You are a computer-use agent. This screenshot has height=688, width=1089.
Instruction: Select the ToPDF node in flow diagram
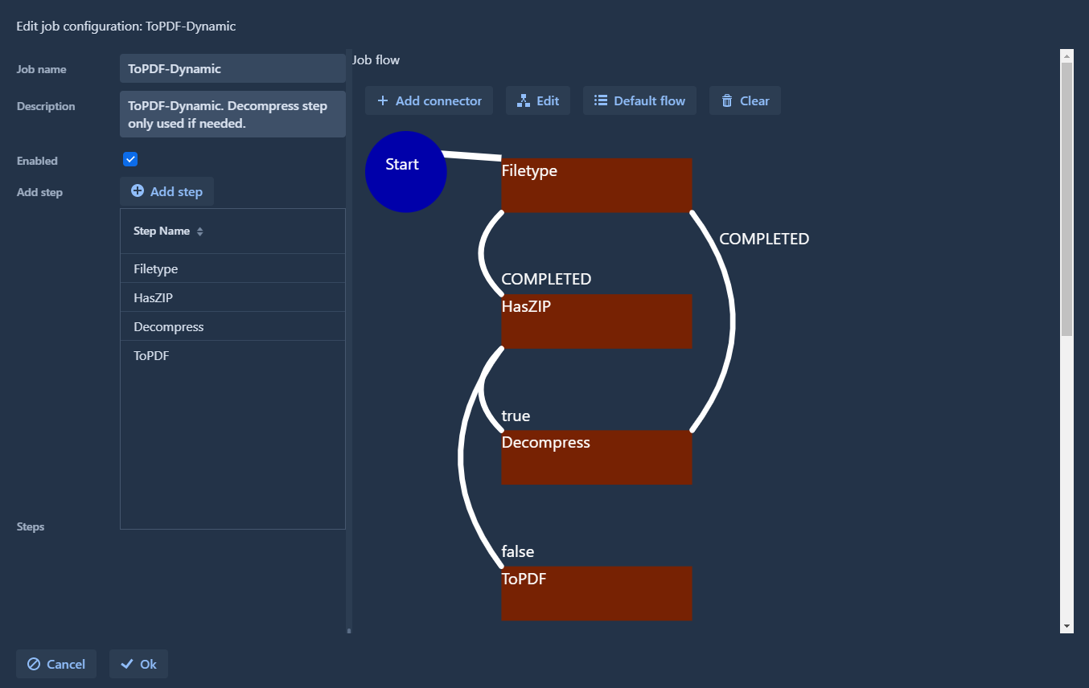(x=597, y=593)
